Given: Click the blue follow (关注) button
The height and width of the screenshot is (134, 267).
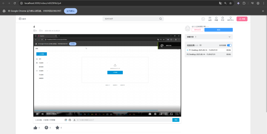Looking at the screenshot, I should pos(219,30).
